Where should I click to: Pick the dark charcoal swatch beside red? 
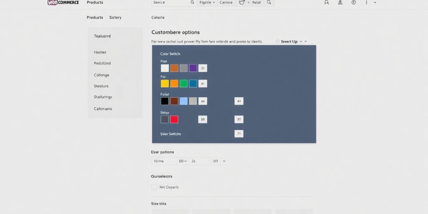[165, 119]
